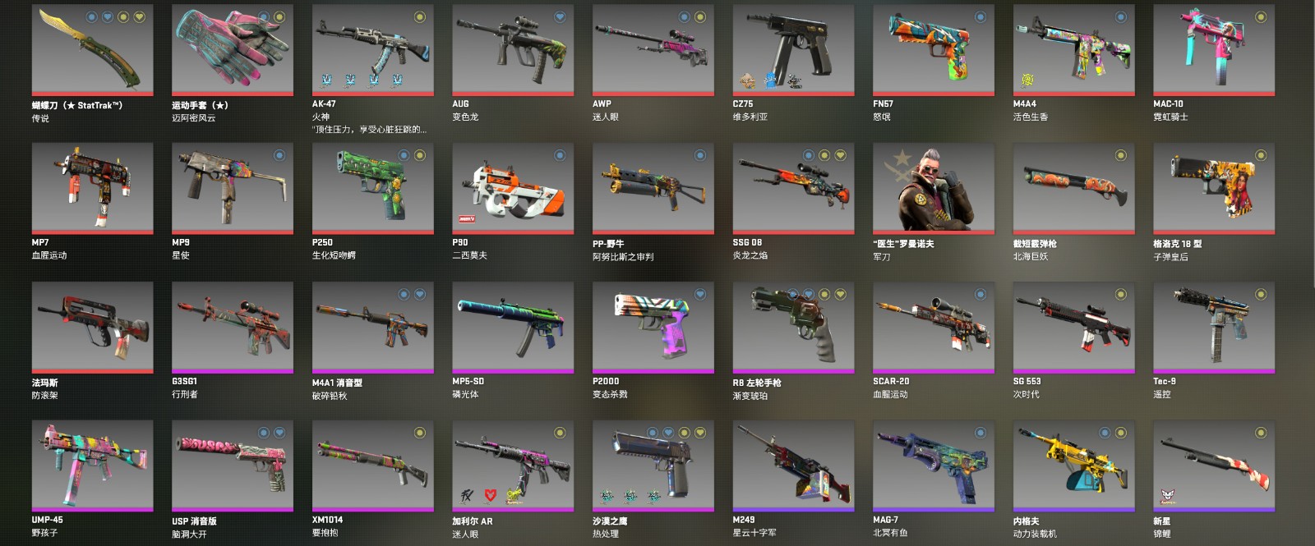Click the yellow badge on the P250 item

click(x=420, y=155)
